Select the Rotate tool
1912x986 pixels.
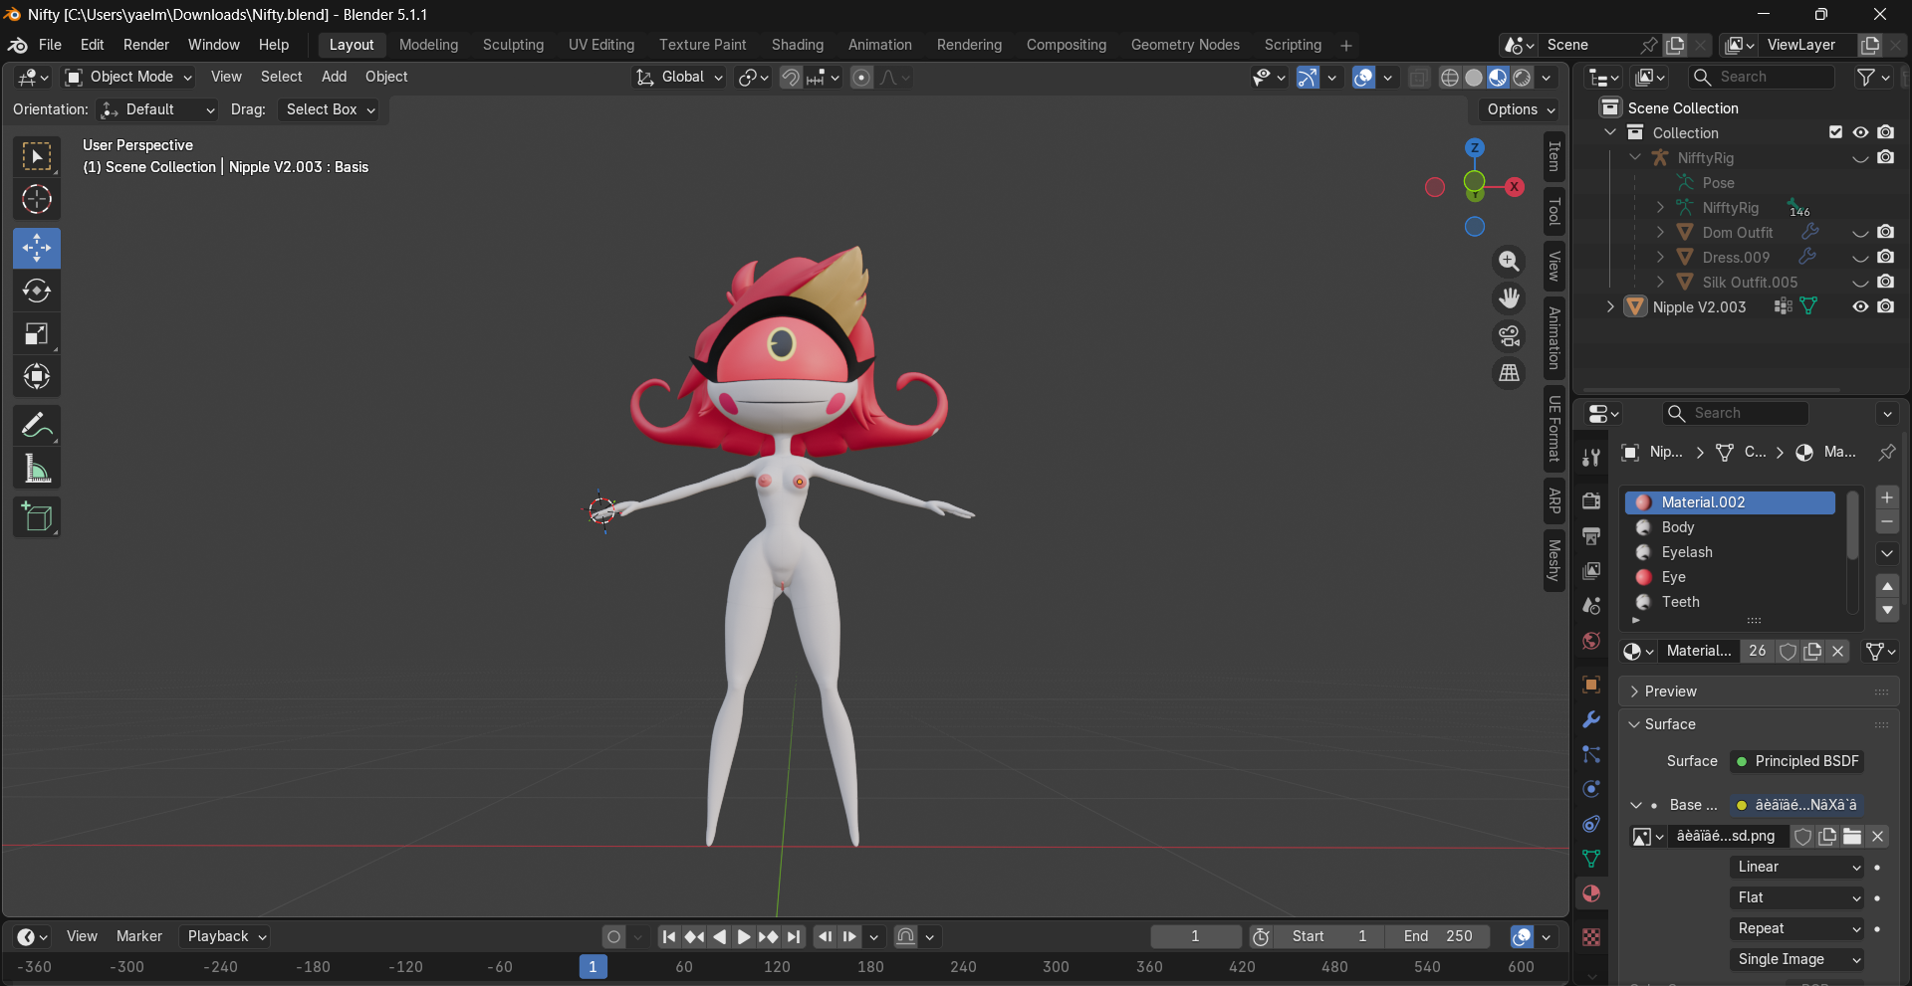[x=37, y=291]
